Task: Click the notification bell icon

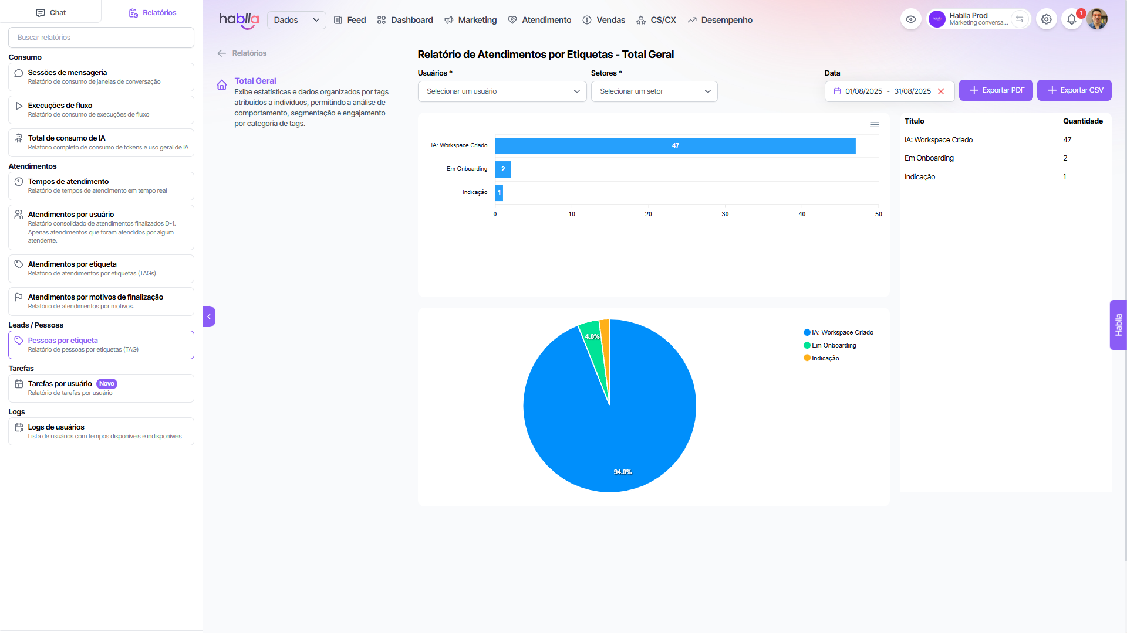Action: [x=1071, y=19]
